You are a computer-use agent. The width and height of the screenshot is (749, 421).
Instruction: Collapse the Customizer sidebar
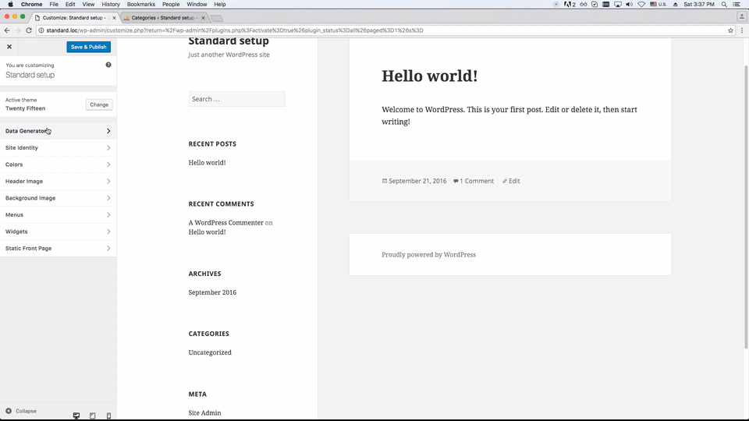(x=21, y=411)
